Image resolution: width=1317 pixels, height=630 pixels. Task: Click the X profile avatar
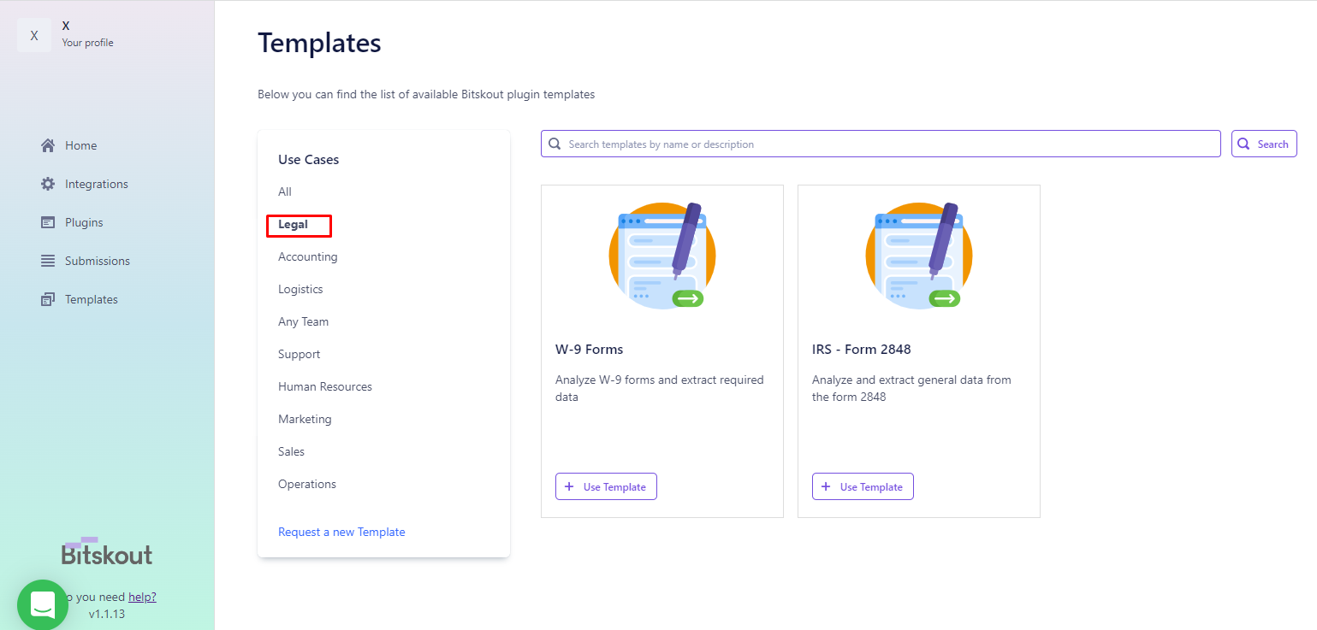pyautogui.click(x=34, y=35)
